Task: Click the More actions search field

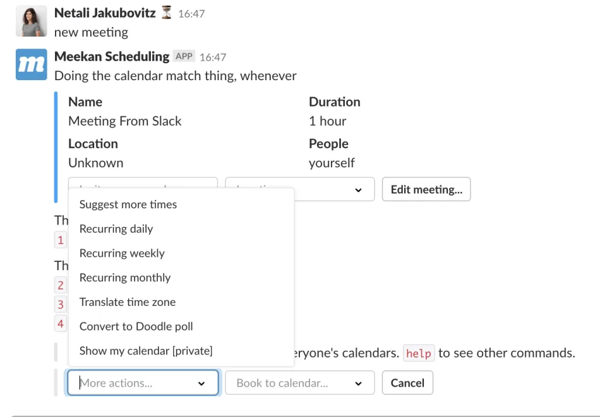Action: point(143,382)
